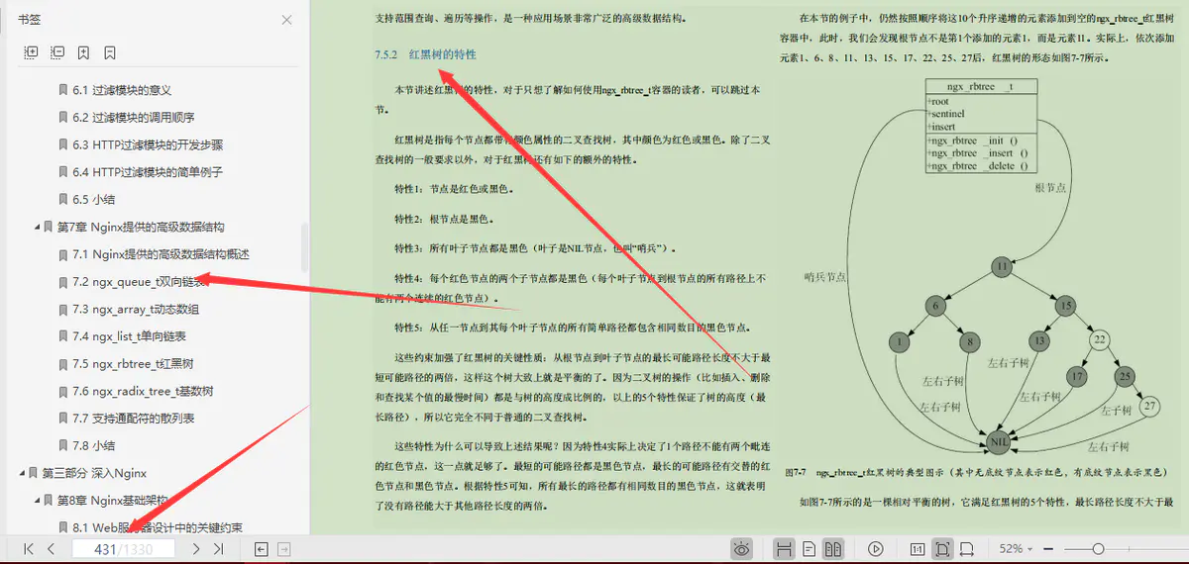Open bookmark 8.1 Web服务器设计中的关键约束
This screenshot has width=1189, height=564.
[158, 527]
